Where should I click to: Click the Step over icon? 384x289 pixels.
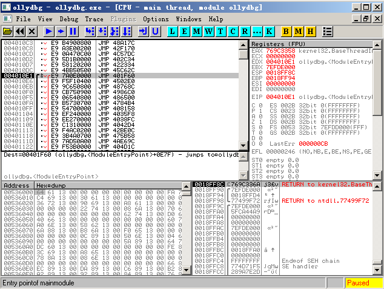coord(102,32)
